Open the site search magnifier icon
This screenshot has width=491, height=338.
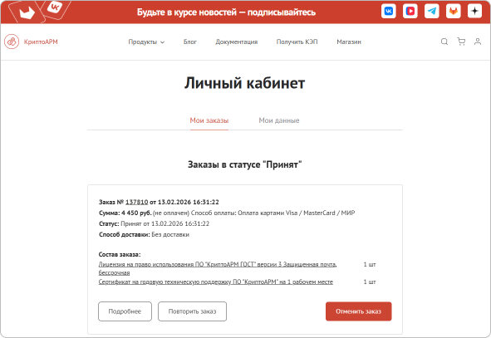444,42
